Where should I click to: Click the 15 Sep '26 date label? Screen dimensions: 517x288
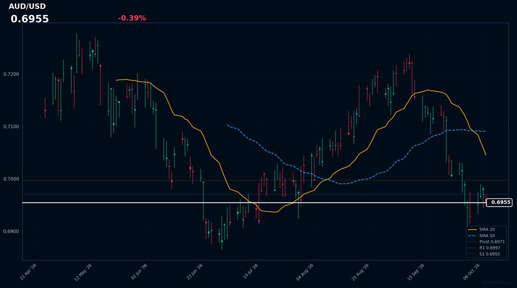[x=416, y=273]
